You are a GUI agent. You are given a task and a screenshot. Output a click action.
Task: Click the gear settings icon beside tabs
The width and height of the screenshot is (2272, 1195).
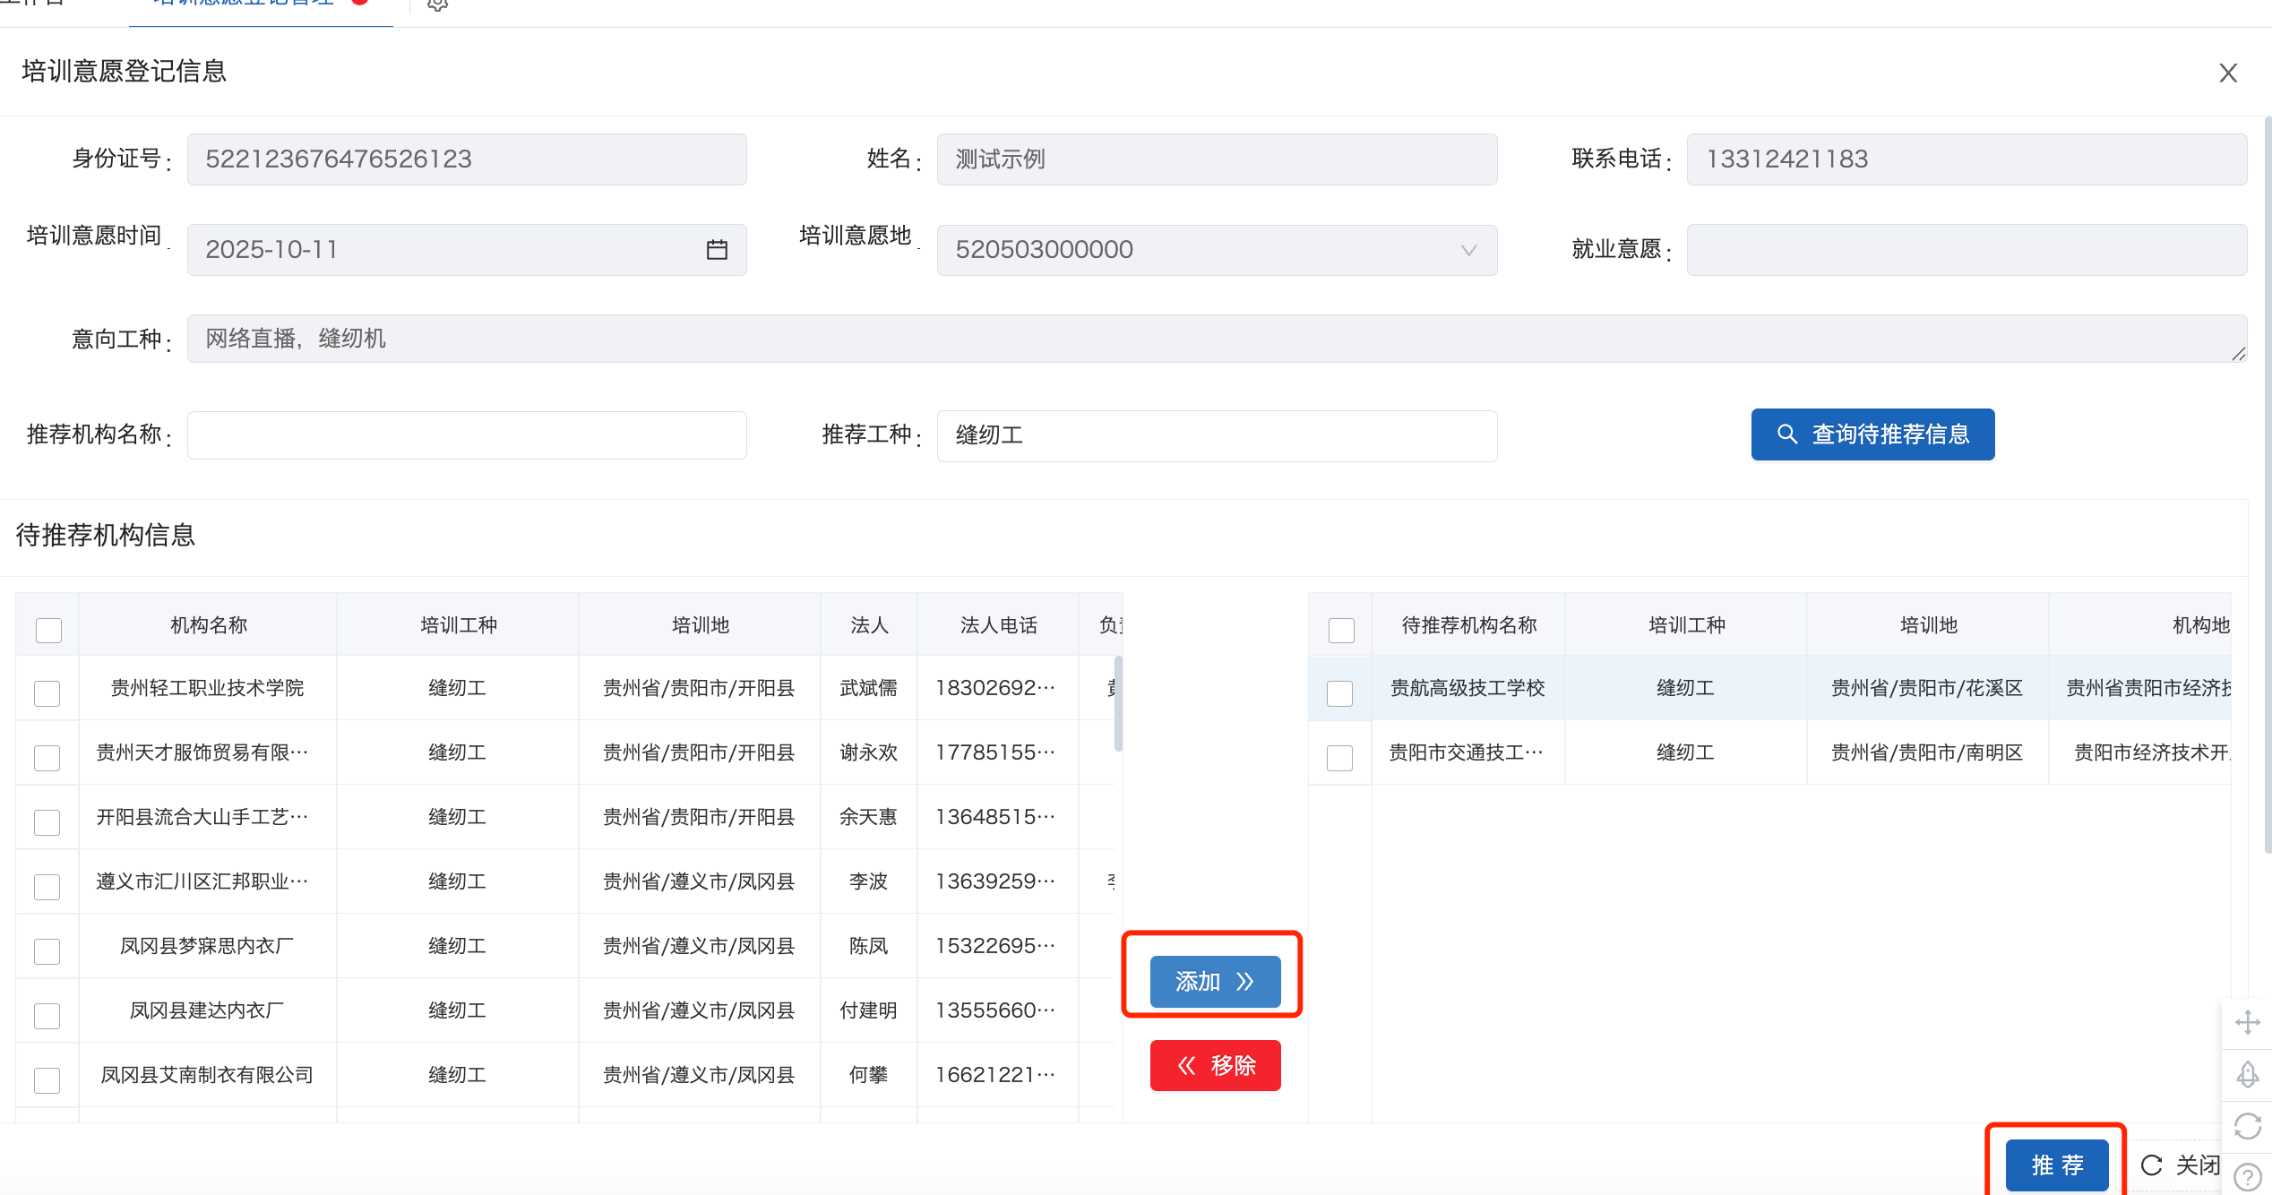[x=437, y=4]
